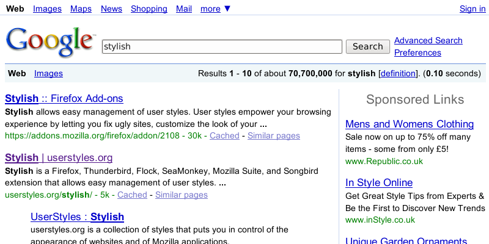Open Shopping in top navigation
Image resolution: width=489 pixels, height=244 pixels.
click(149, 9)
